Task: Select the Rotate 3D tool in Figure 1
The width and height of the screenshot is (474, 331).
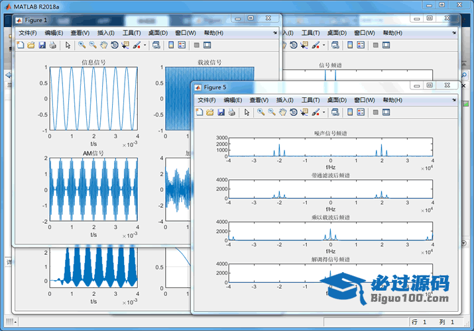Action: click(x=114, y=45)
